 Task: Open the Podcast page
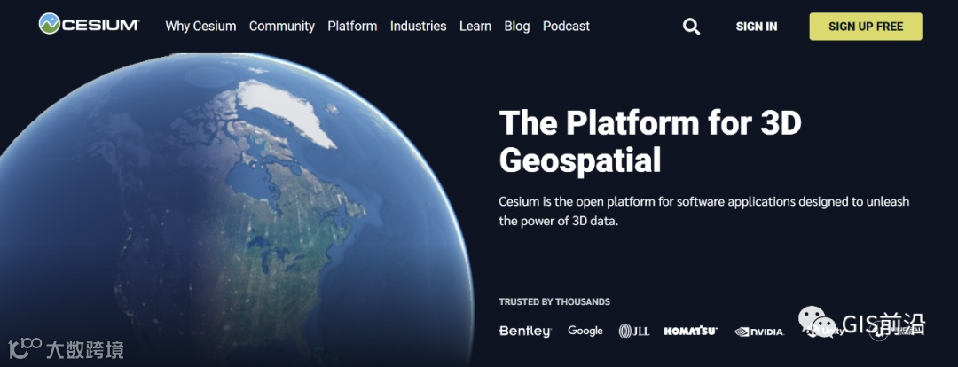pyautogui.click(x=566, y=27)
